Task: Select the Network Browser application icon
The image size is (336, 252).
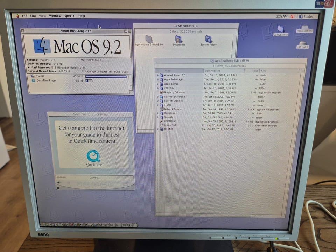Action: (162, 109)
